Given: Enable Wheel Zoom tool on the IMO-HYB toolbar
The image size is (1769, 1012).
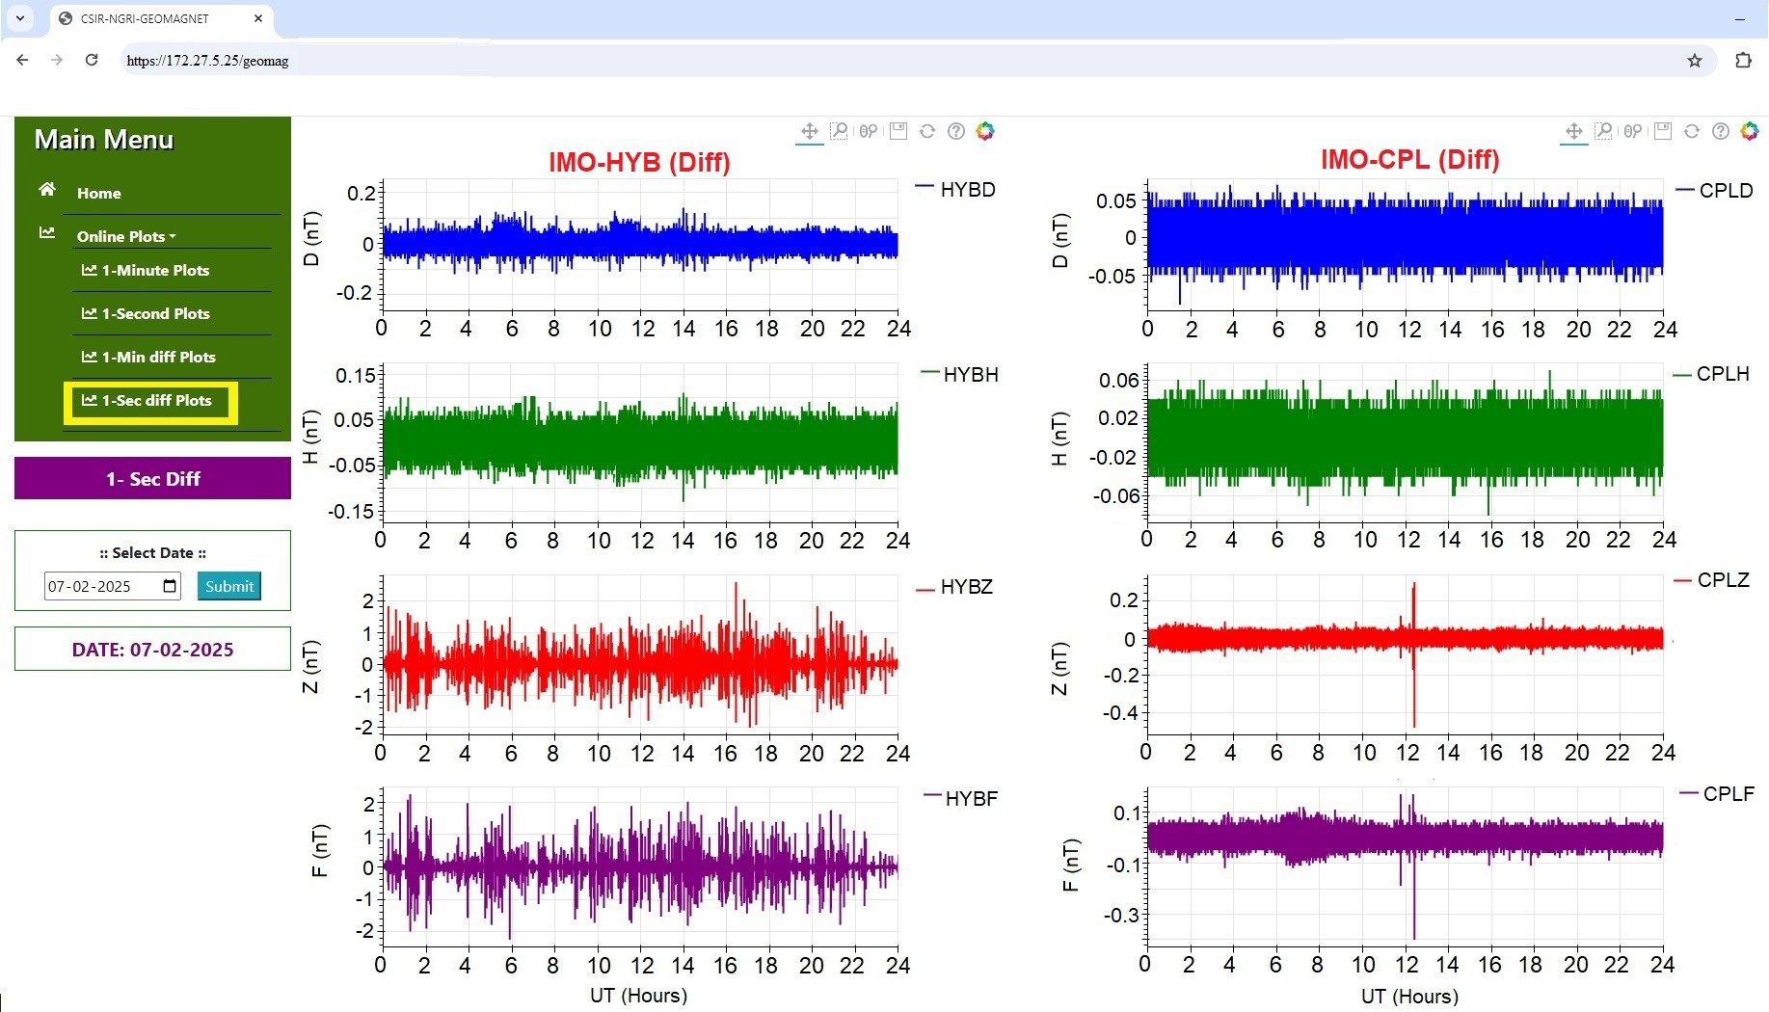Looking at the screenshot, I should [869, 131].
